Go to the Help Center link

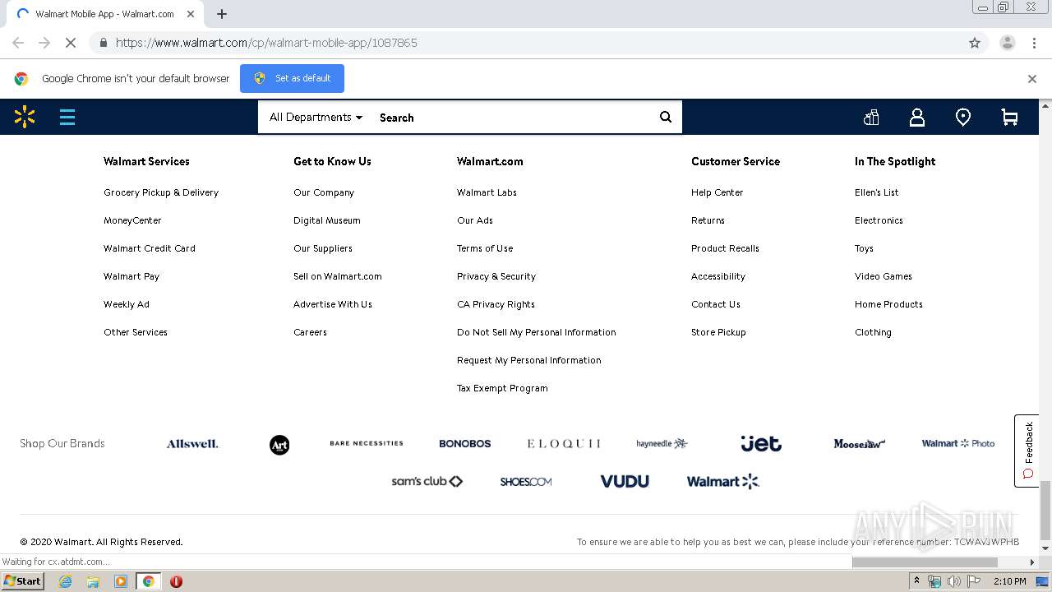point(717,192)
